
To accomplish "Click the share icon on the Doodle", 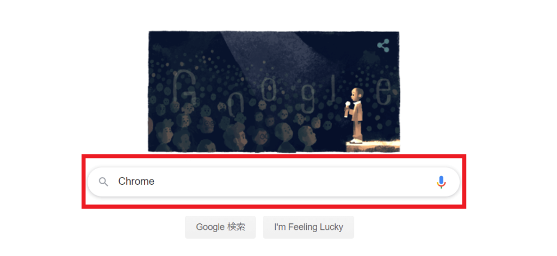I will click(x=383, y=46).
